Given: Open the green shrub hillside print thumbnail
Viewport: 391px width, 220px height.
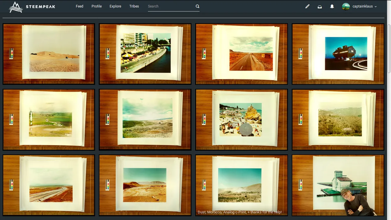Looking at the screenshot, I should point(338,119).
